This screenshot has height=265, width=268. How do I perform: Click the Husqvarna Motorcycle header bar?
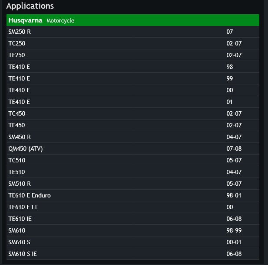tap(133, 20)
